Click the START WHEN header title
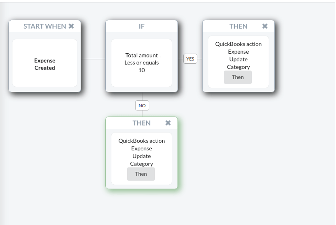Viewport: 336px width, 225px height. click(x=45, y=26)
